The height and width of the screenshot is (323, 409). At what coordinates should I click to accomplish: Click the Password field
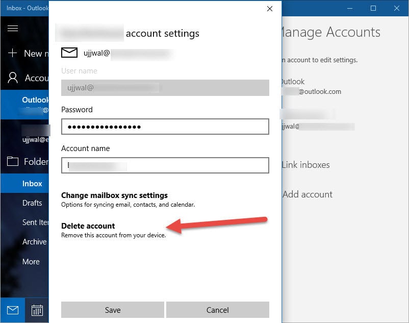pos(165,127)
